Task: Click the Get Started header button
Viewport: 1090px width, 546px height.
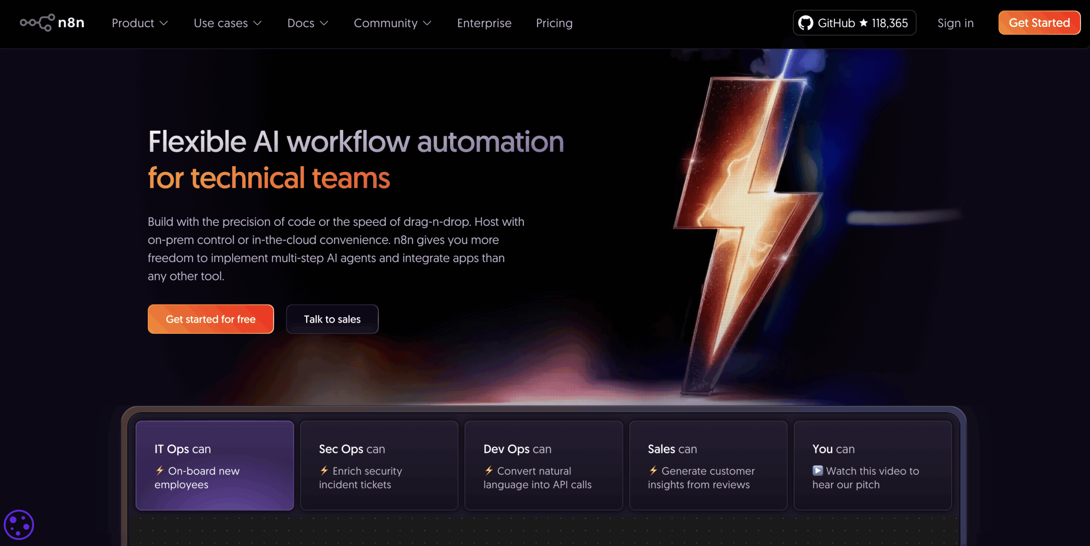Action: click(x=1039, y=23)
